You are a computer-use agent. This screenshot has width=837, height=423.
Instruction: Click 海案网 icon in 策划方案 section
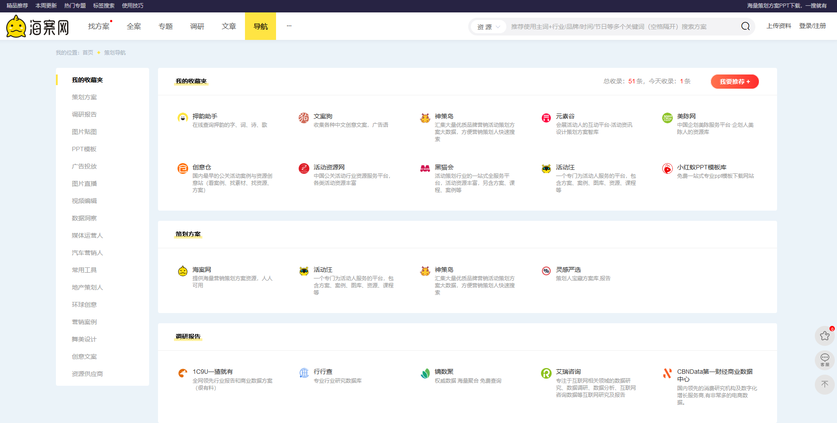point(183,271)
